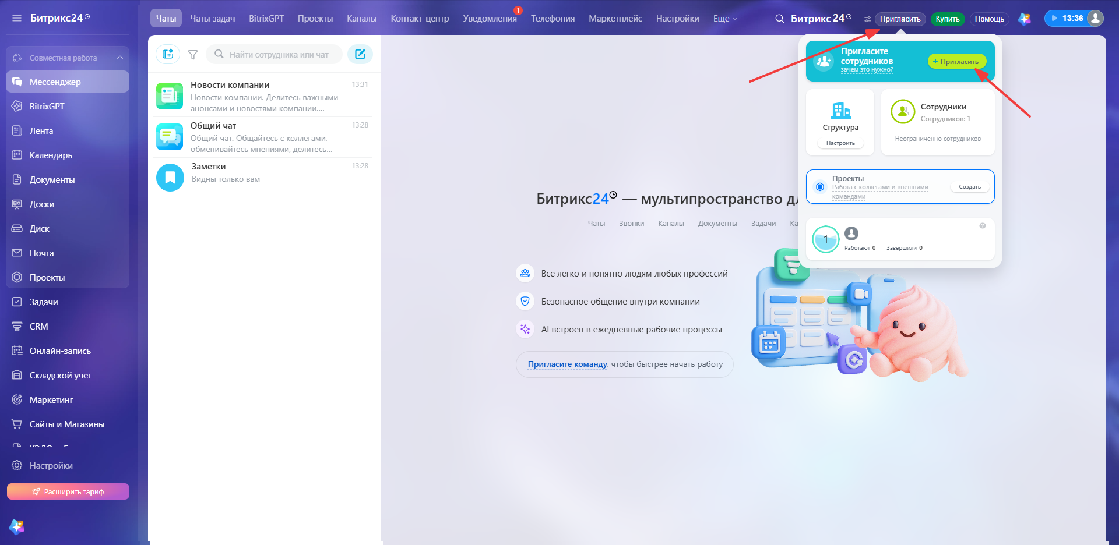Open the Каналы top tab
Screen dimensions: 1119x545
click(x=362, y=19)
